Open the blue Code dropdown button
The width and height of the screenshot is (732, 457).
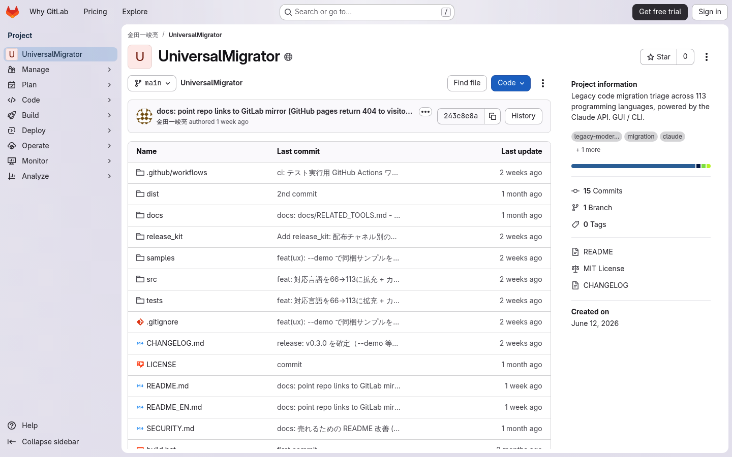pos(511,83)
